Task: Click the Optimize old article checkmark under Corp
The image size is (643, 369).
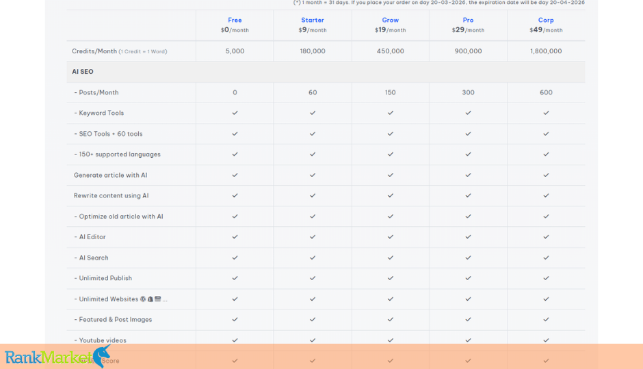Action: [547, 216]
